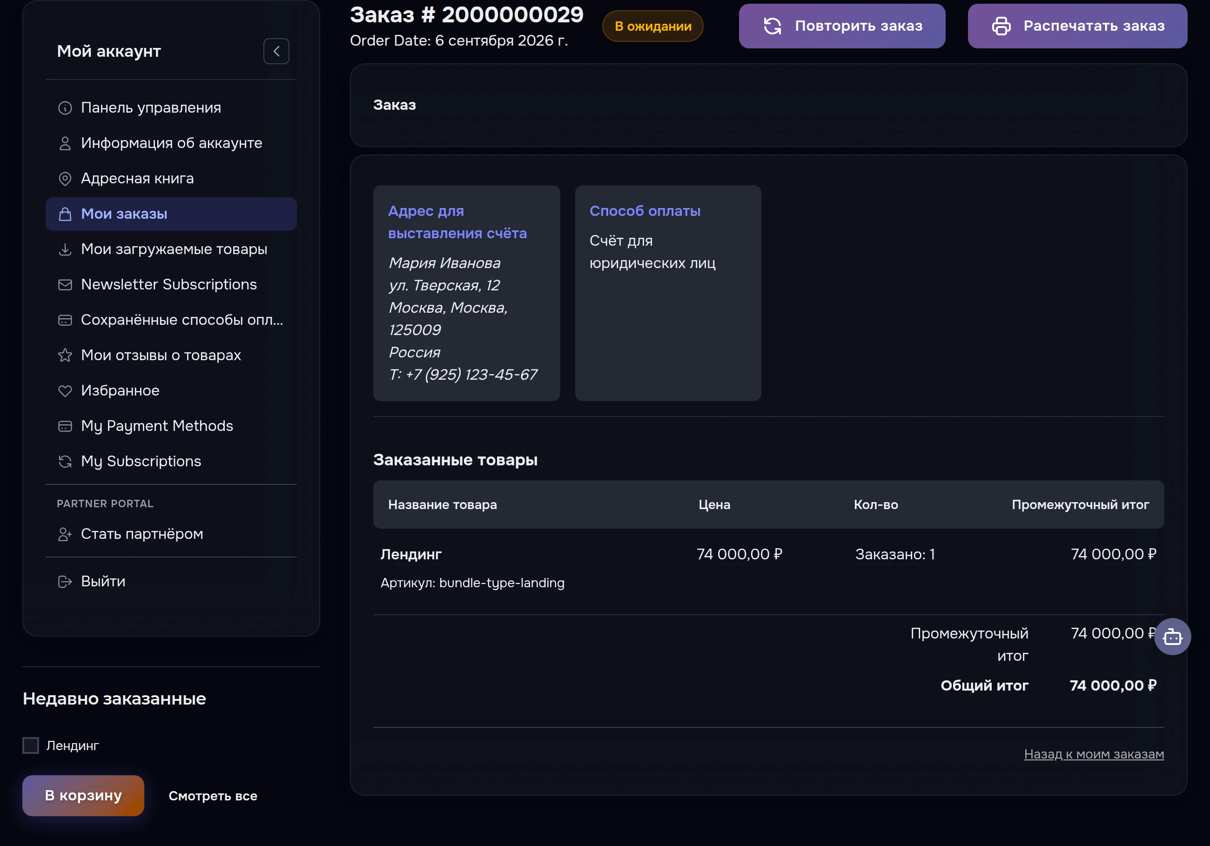This screenshot has width=1210, height=846.
Task: Open Информация об аккаунте menu item
Action: 171,143
